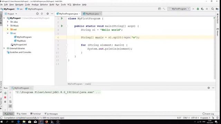The image size is (221, 124).
Task: Click the layout icon left of the hammer
Action: tap(160, 9)
